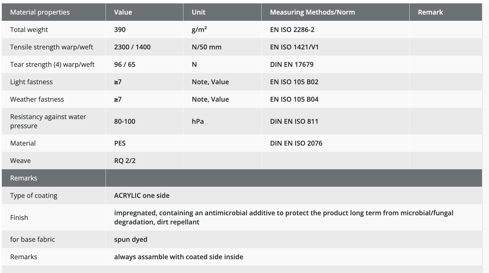Click the spun dyed value
Screen dimensions: 489x273
131,239
